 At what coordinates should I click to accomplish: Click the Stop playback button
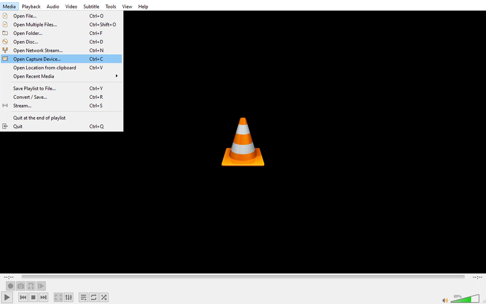click(33, 297)
